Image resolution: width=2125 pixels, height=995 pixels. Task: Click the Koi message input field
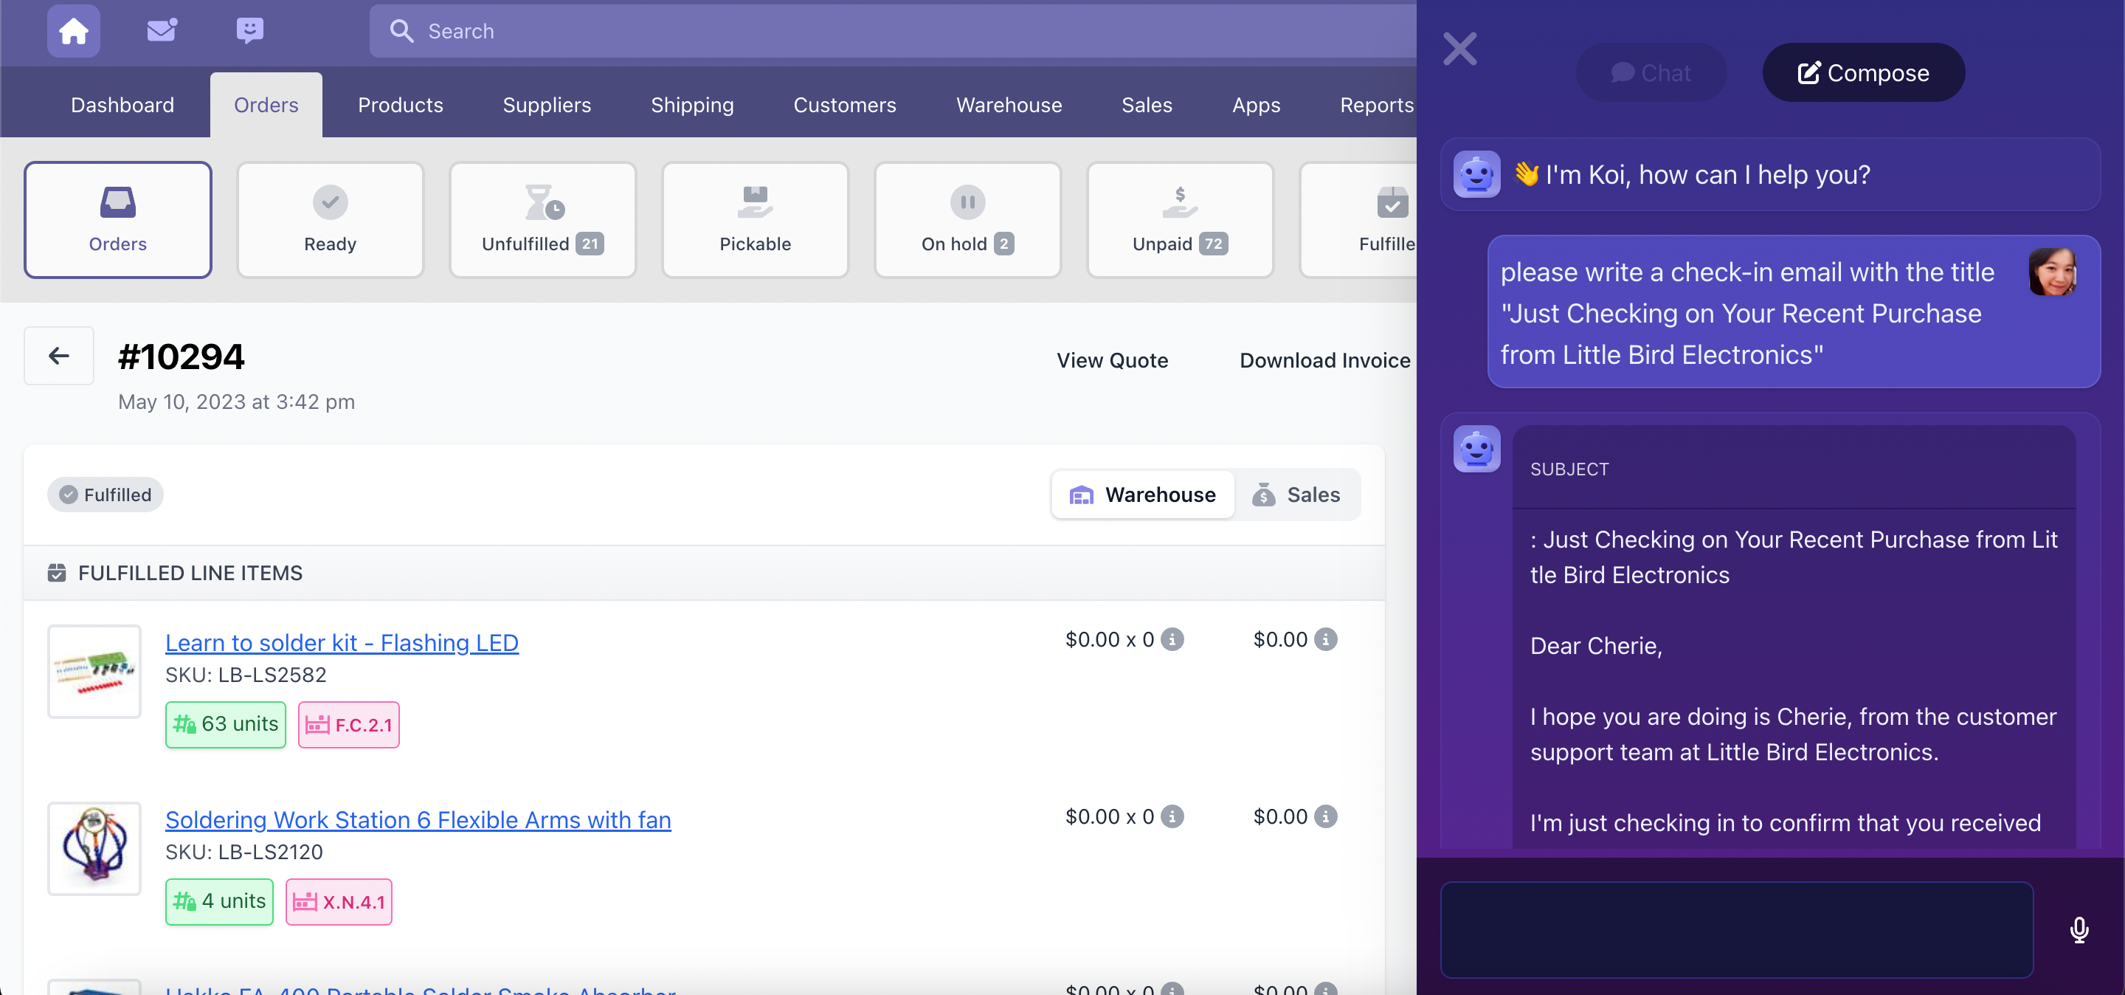1736,930
